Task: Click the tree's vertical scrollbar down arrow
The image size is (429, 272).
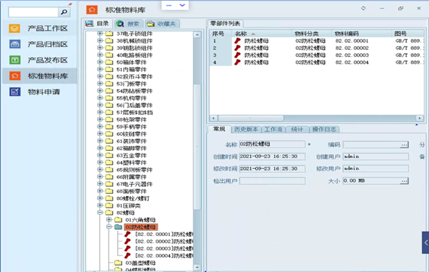Action: click(x=197, y=267)
